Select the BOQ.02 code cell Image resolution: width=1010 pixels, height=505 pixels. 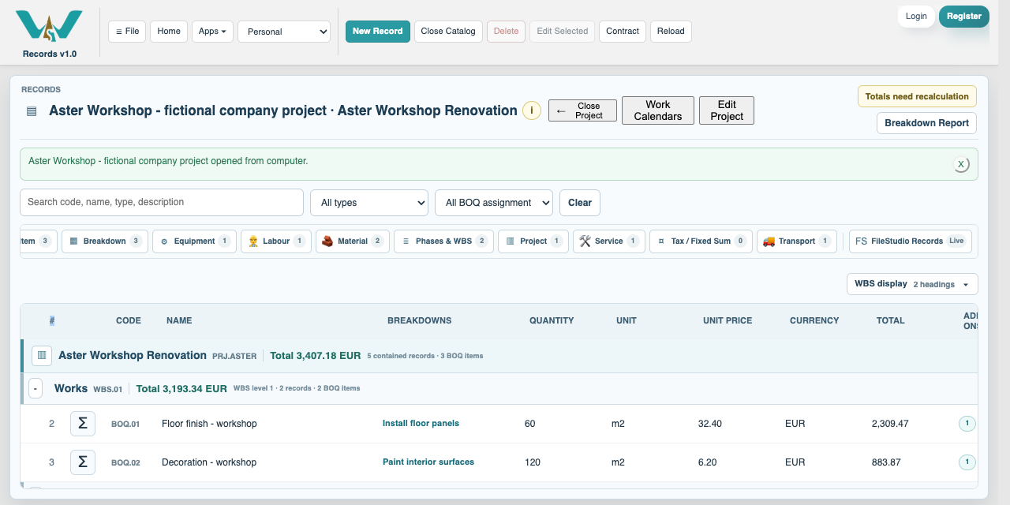[x=125, y=463]
